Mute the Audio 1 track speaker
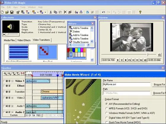This screenshot has width=166, height=124. point(7,106)
